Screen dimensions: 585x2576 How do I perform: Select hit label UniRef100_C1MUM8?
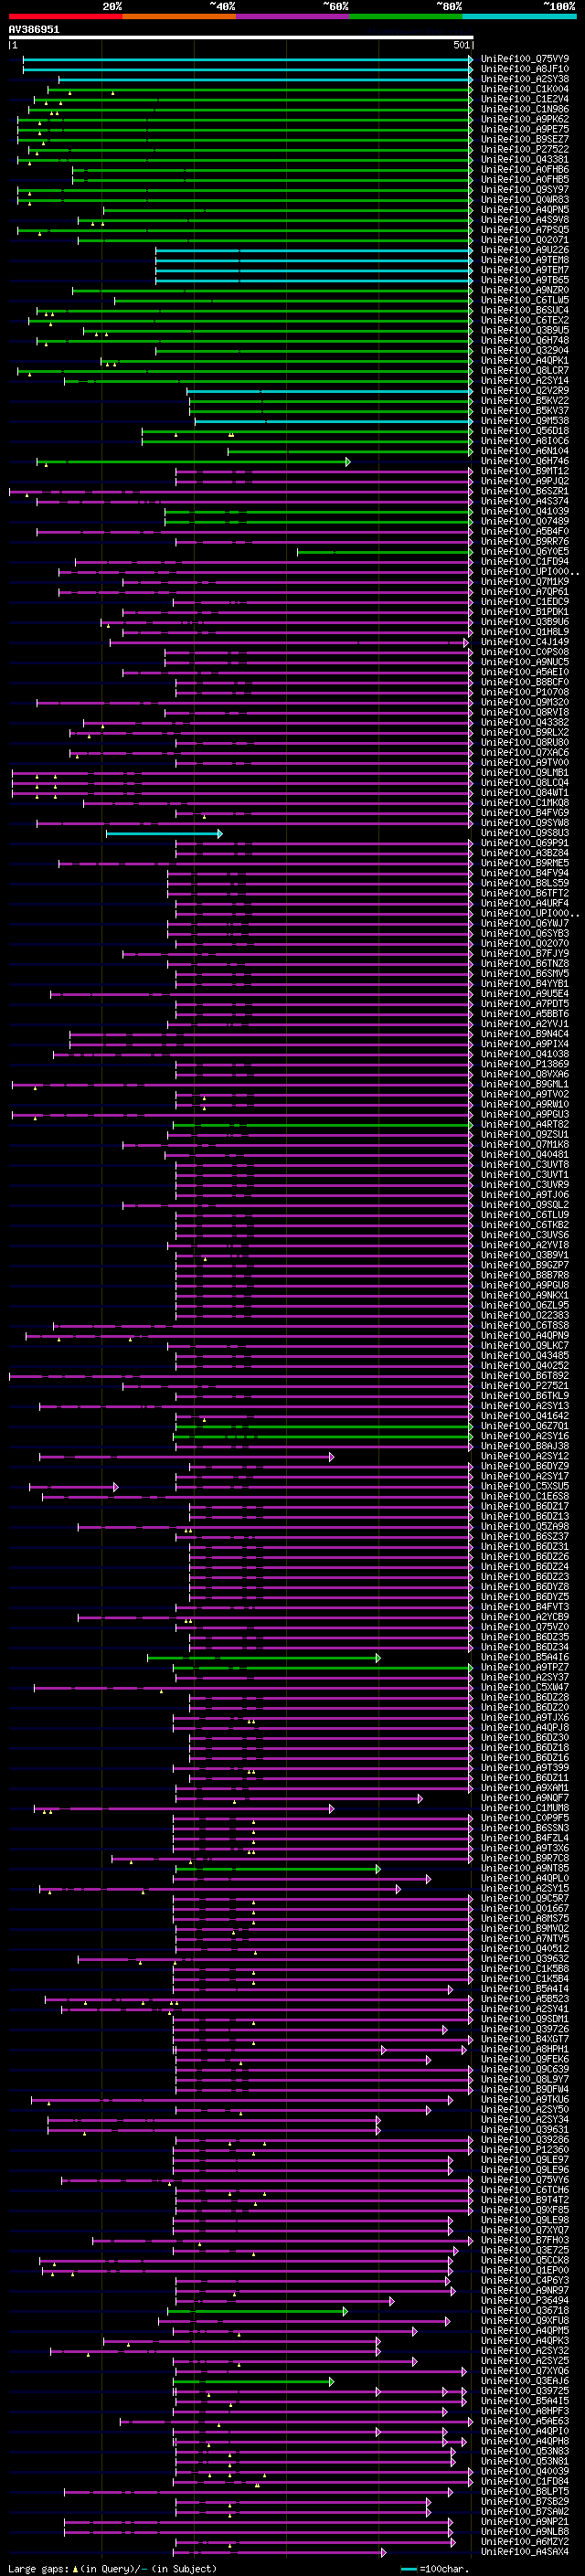(x=525, y=1808)
